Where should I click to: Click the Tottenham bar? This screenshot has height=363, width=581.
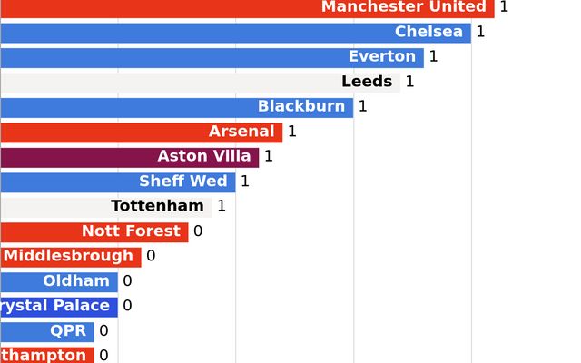(x=105, y=207)
